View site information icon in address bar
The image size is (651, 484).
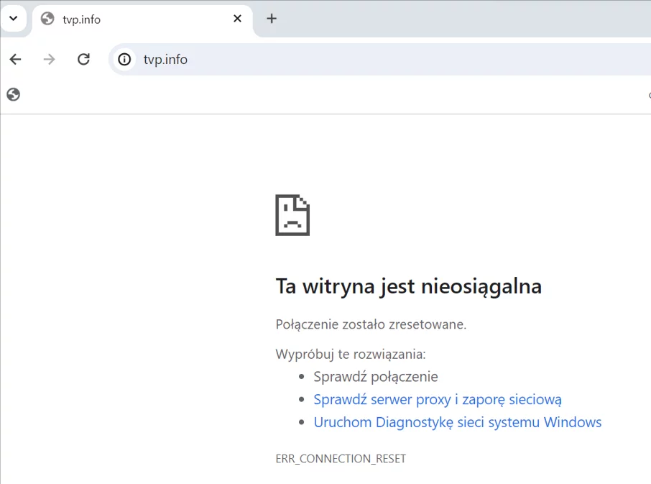tap(124, 60)
